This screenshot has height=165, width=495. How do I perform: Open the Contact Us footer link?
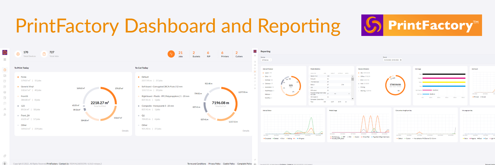coord(64,164)
